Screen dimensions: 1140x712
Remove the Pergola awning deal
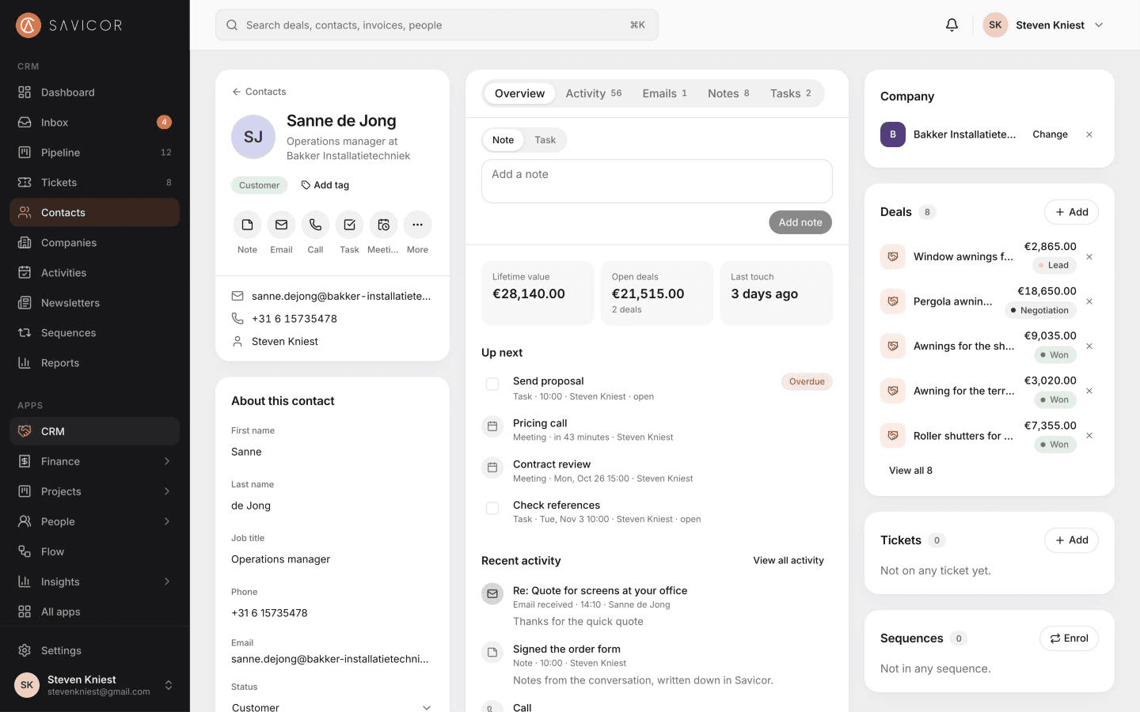point(1089,301)
